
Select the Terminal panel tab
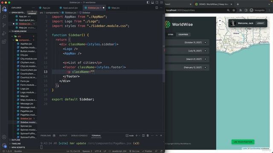tap(96, 136)
